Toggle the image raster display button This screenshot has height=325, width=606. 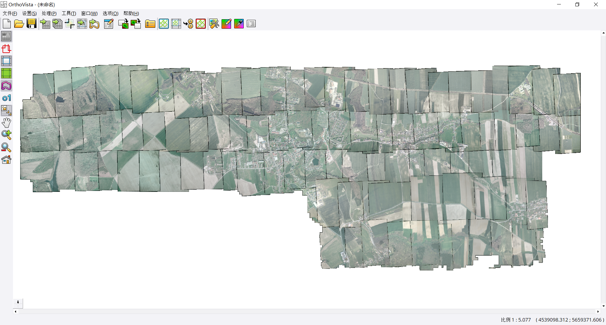pos(6,36)
